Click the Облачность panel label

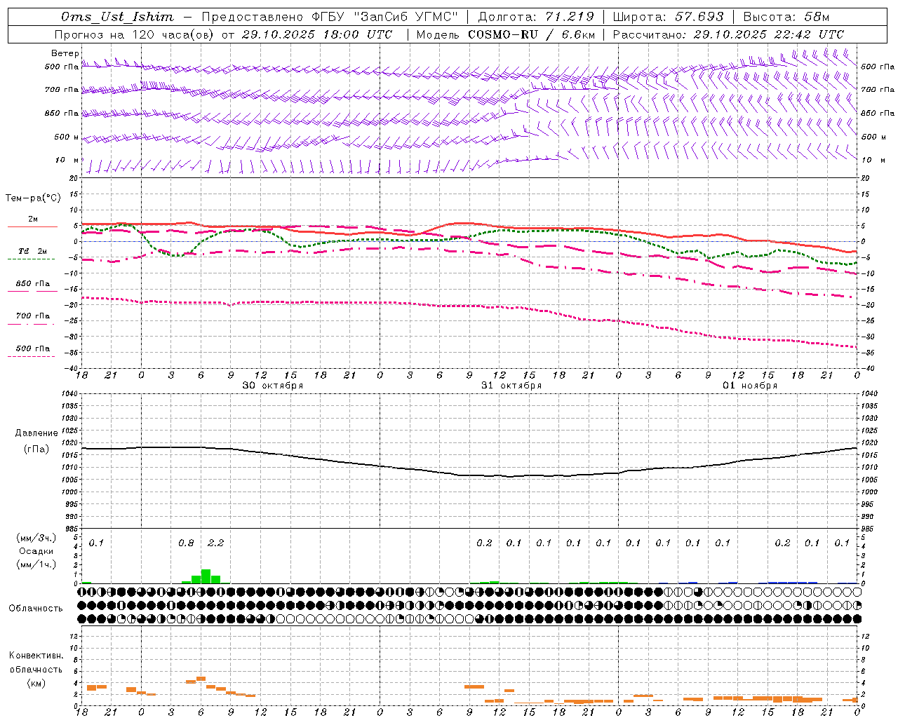(36, 609)
